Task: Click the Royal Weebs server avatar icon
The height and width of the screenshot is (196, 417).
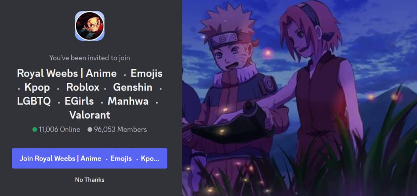Action: tap(90, 26)
